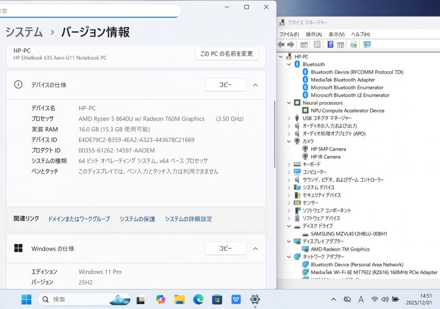Collapse the Bluetooth device category
This screenshot has width=440, height=309.
click(x=289, y=65)
